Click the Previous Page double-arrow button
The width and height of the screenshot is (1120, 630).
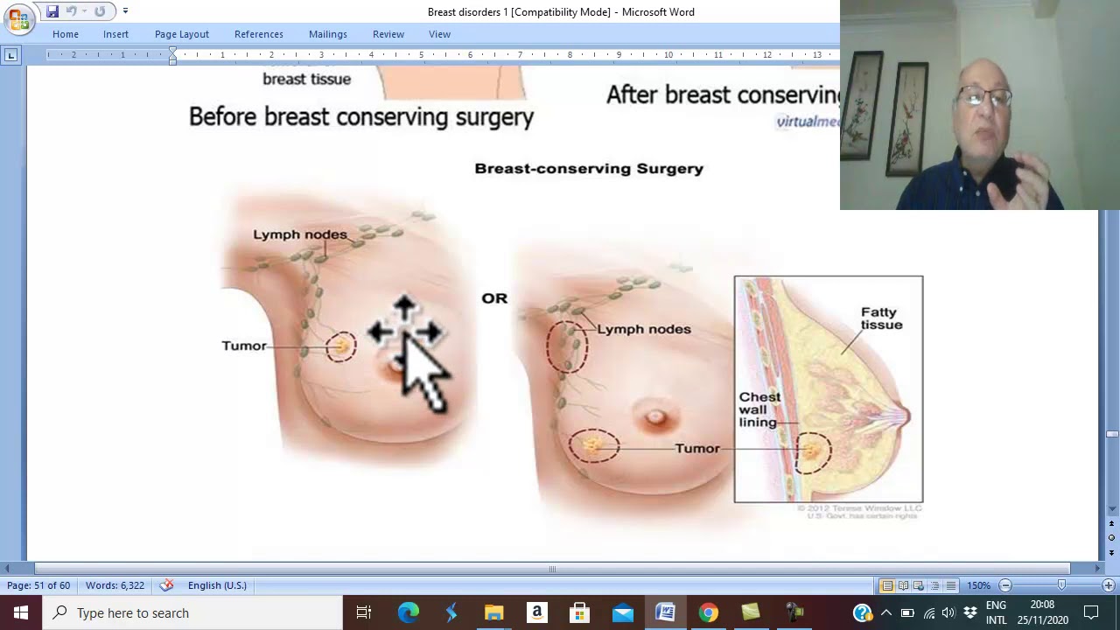point(1112,524)
